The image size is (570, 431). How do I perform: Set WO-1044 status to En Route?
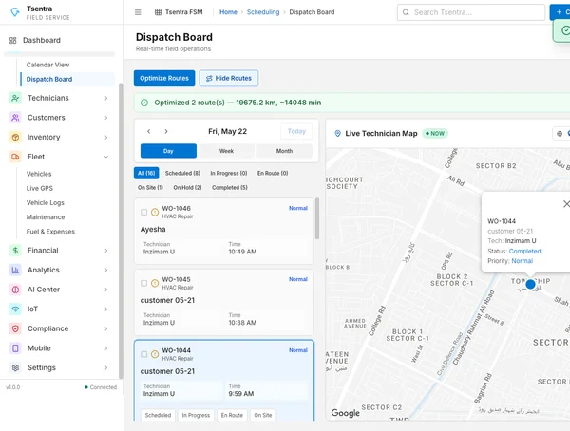pos(232,416)
